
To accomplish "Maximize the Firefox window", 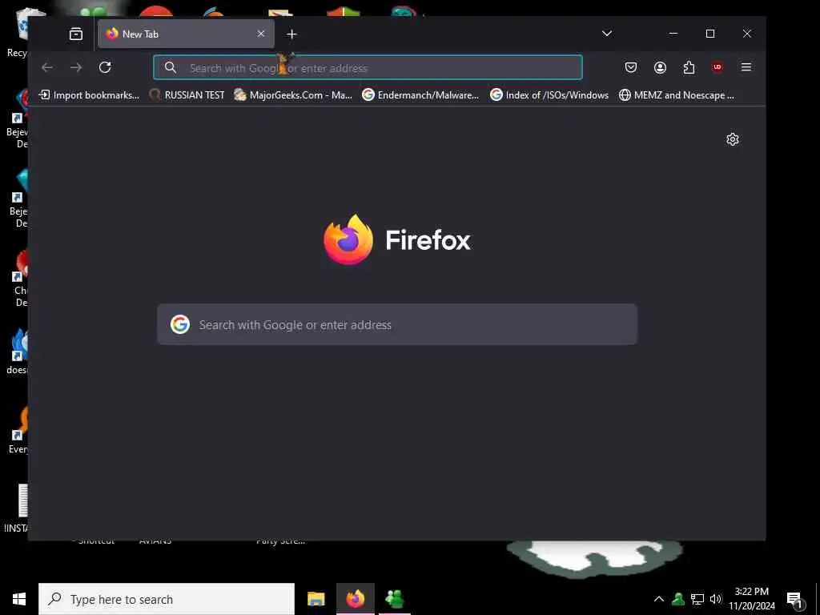I will point(710,34).
